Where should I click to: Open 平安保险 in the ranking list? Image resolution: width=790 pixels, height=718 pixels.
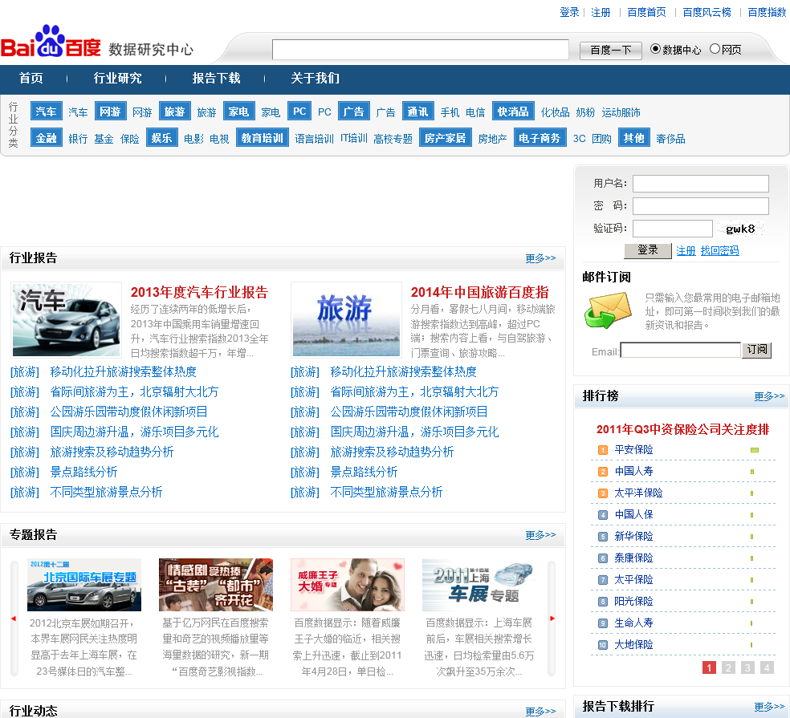tap(633, 449)
